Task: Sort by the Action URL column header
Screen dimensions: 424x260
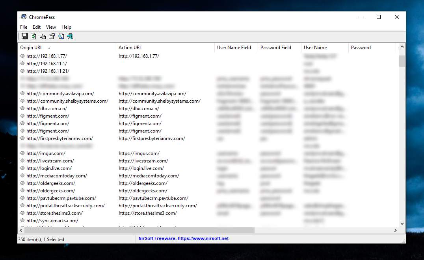Action: tap(165, 48)
